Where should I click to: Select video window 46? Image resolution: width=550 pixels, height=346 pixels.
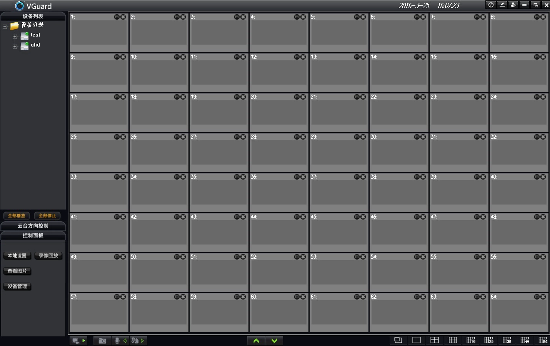(399, 233)
